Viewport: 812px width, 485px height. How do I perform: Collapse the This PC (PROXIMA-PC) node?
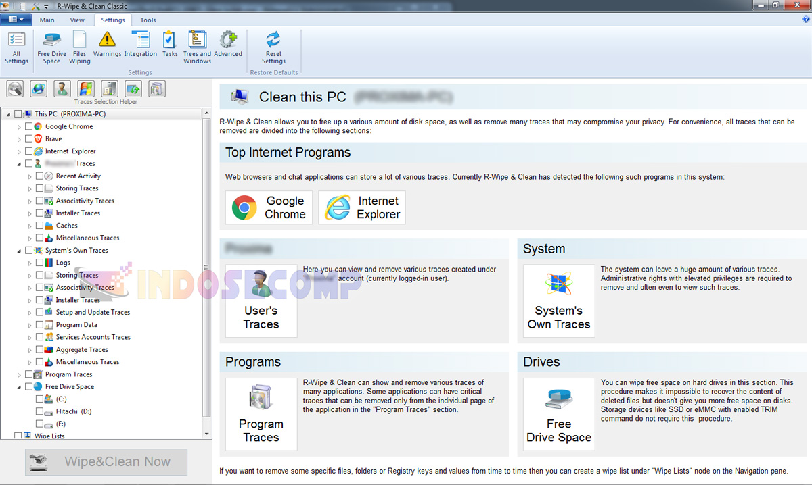[x=8, y=114]
